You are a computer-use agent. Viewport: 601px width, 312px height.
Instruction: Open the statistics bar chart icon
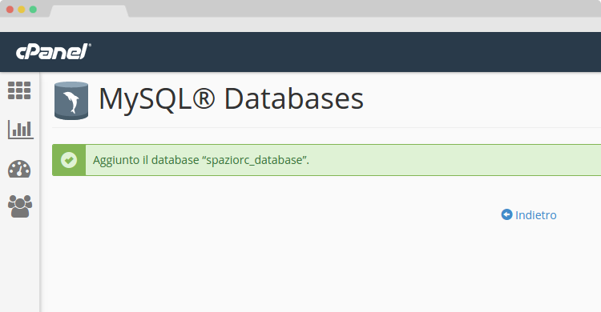(21, 130)
